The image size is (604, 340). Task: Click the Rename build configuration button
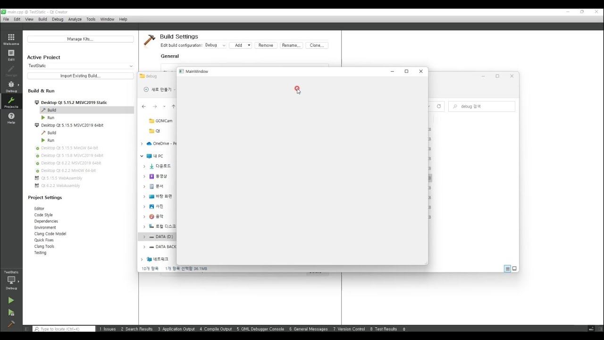click(291, 45)
